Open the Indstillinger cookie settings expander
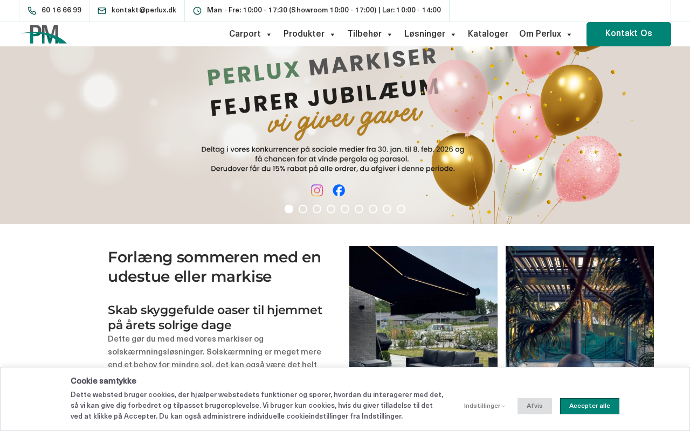Image resolution: width=690 pixels, height=431 pixels. (x=485, y=406)
